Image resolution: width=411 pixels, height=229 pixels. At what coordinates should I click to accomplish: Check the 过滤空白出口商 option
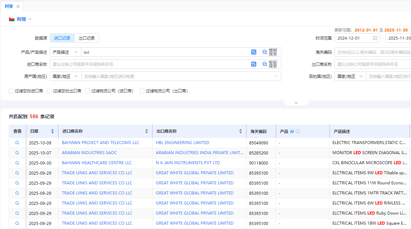pos(49,91)
